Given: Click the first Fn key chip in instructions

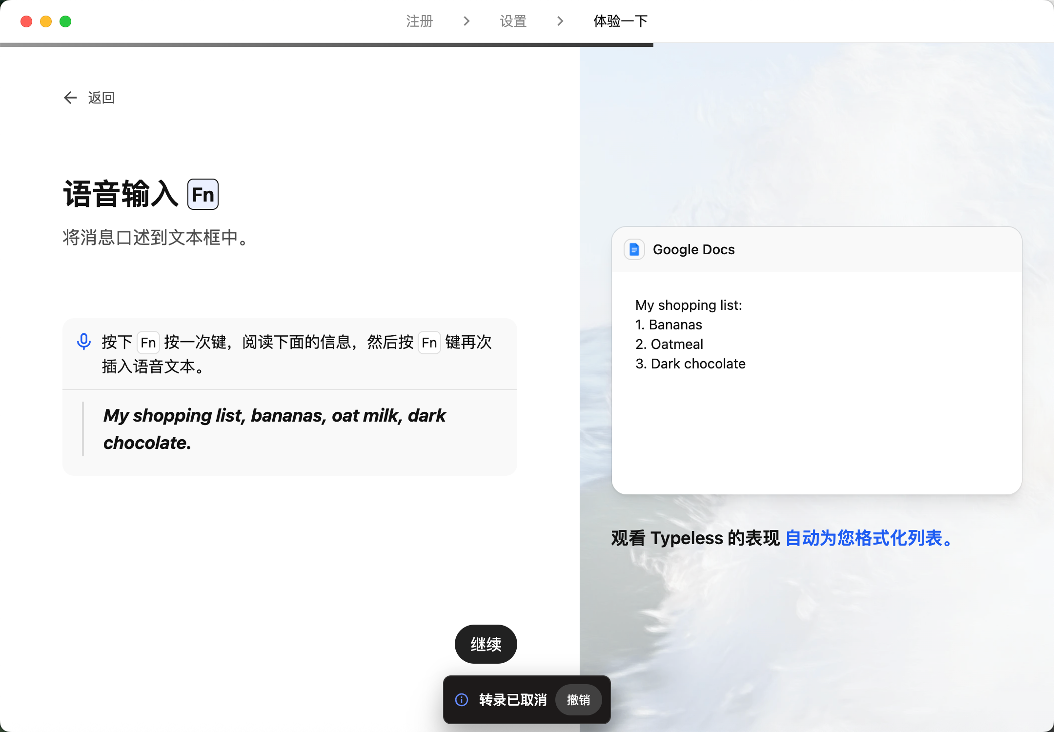Looking at the screenshot, I should 148,343.
